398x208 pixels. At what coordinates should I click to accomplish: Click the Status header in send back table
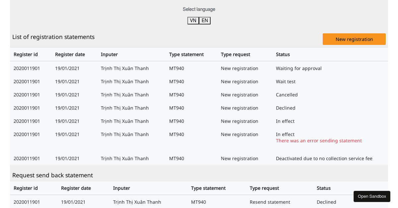[324, 188]
